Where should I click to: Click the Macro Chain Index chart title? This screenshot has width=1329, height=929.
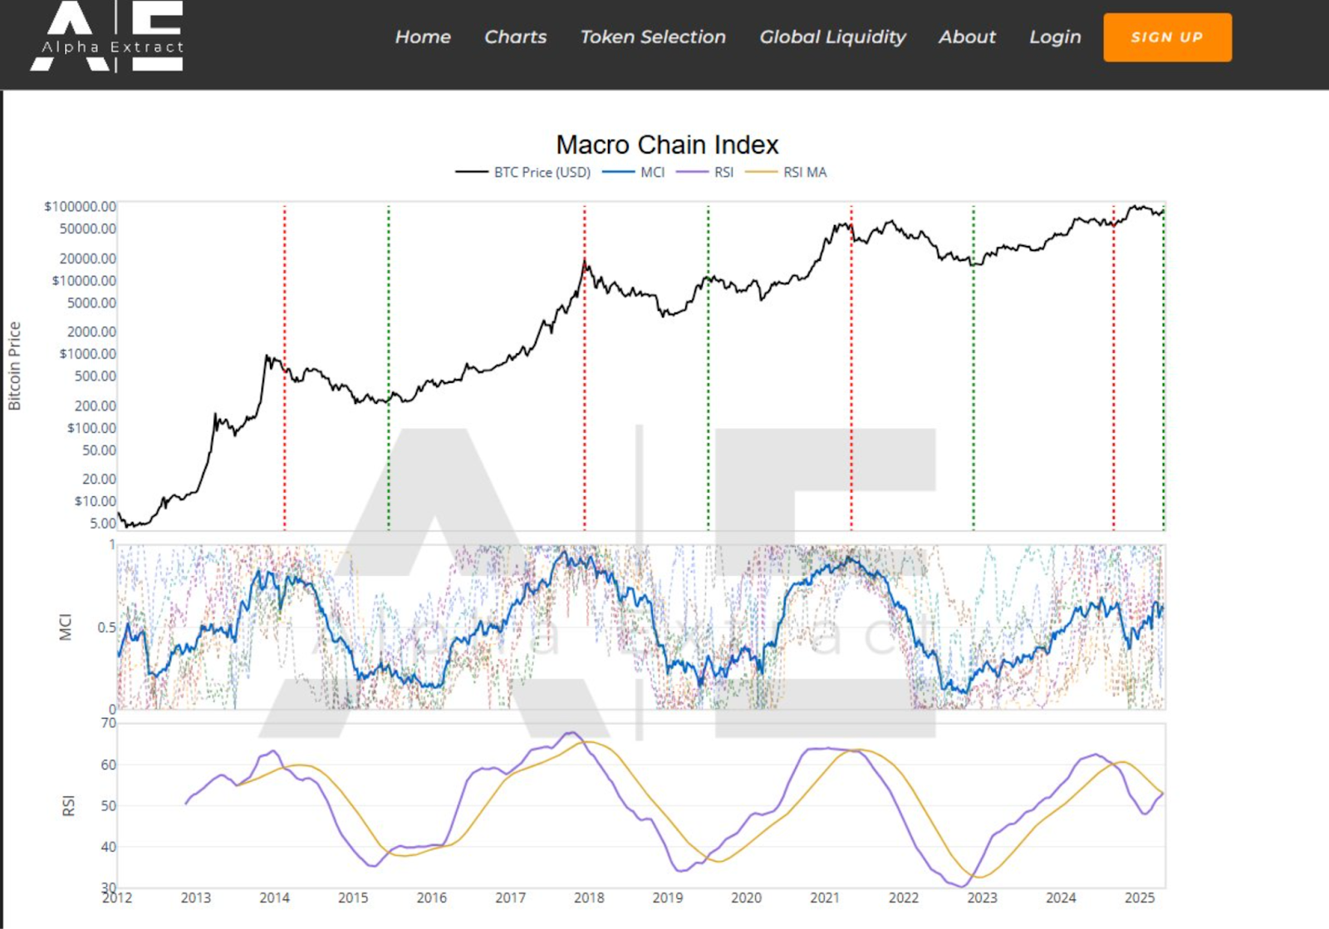pos(667,145)
